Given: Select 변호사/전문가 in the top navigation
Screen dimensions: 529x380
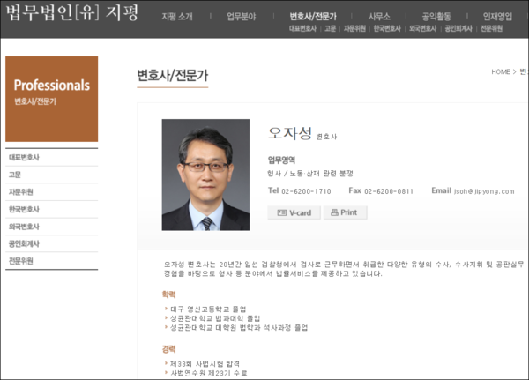Looking at the screenshot, I should [x=312, y=17].
